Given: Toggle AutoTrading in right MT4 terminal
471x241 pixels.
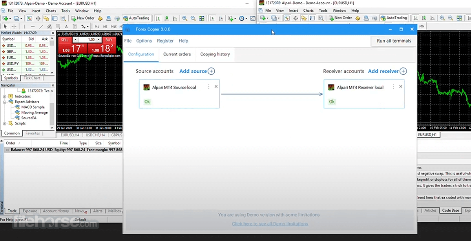Looking at the screenshot, I should coord(394,18).
